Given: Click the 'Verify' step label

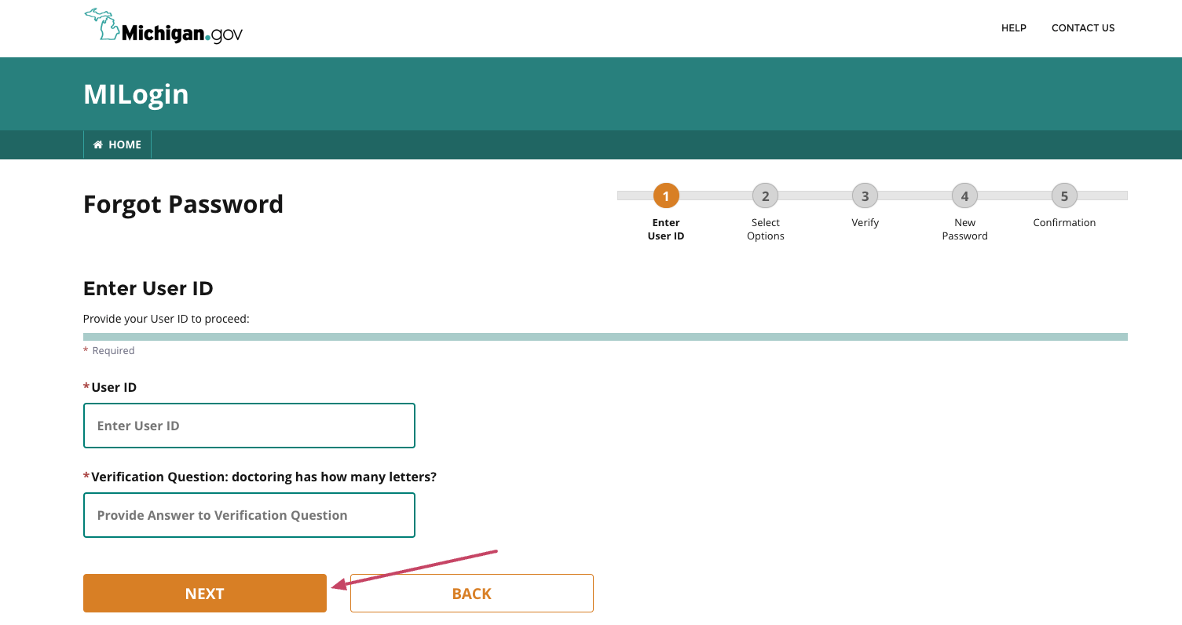Looking at the screenshot, I should pos(865,223).
